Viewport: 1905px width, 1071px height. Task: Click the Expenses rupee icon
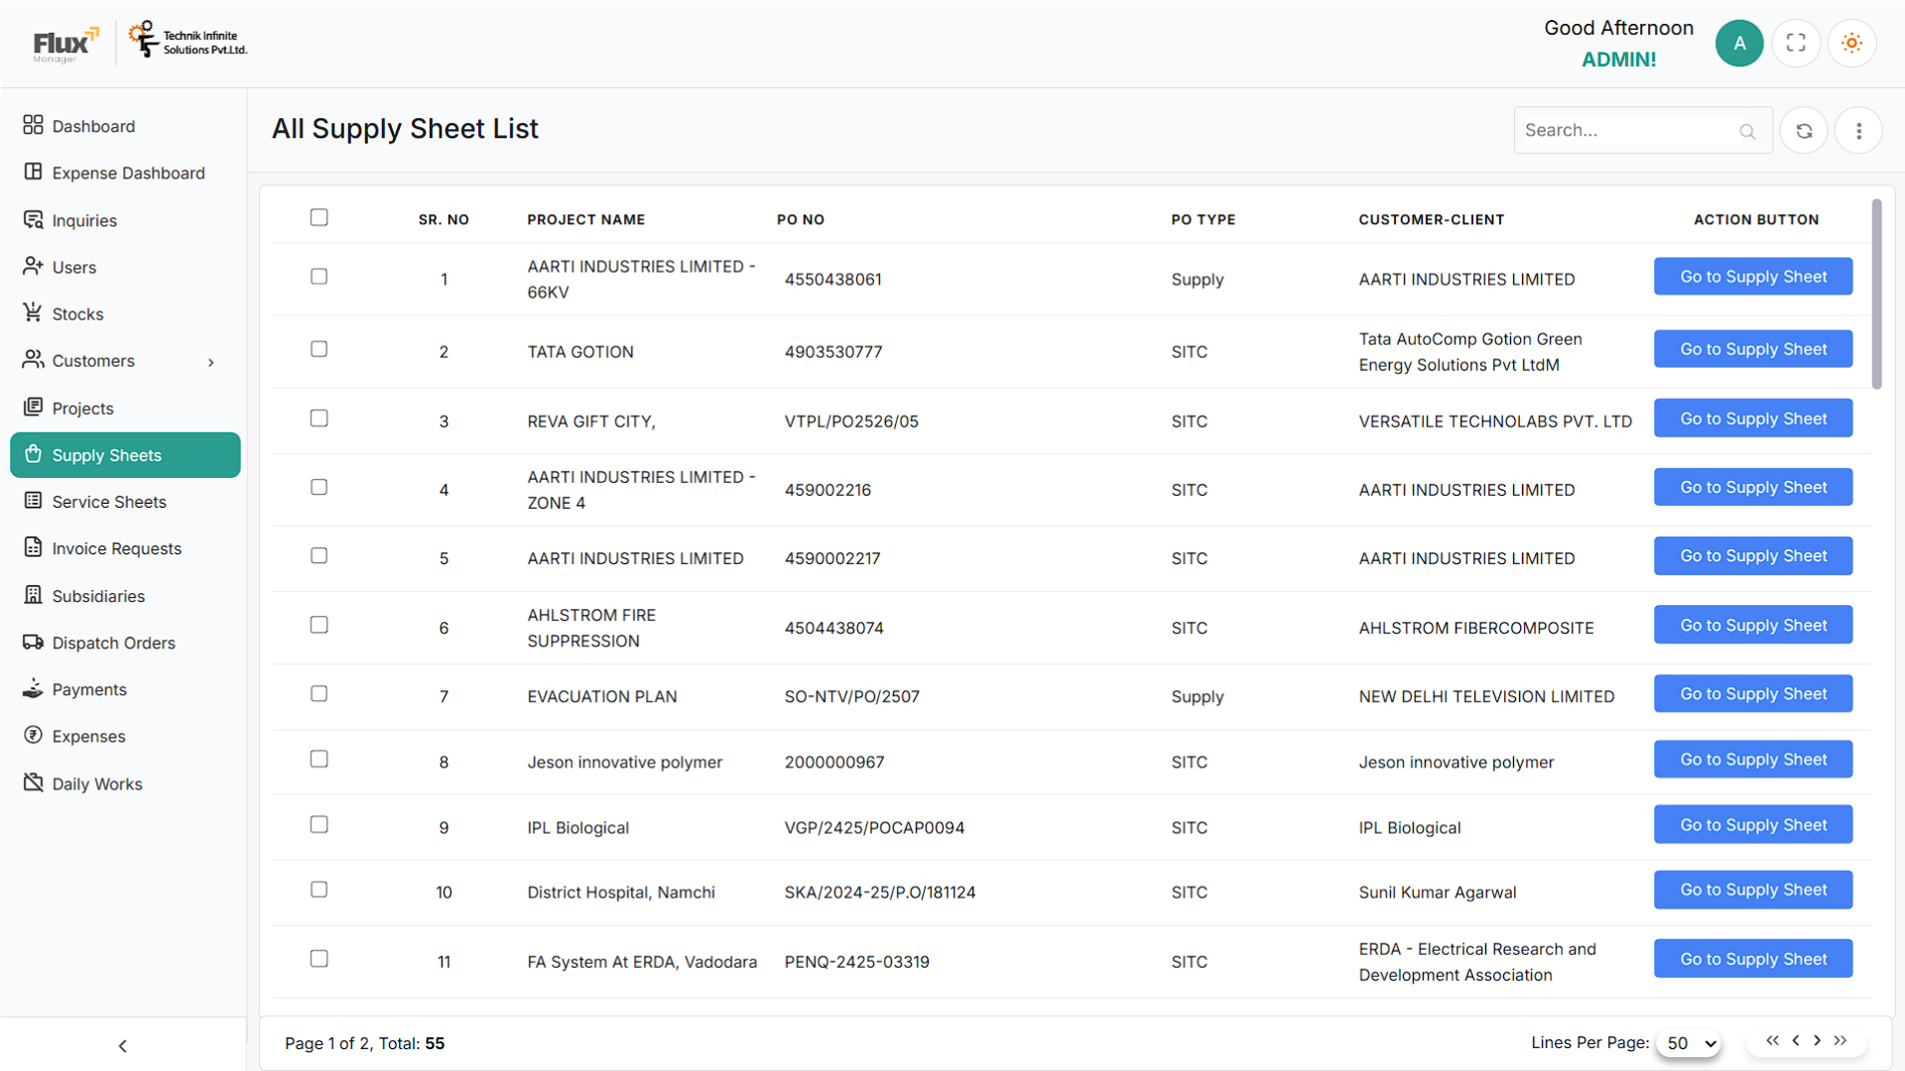33,735
